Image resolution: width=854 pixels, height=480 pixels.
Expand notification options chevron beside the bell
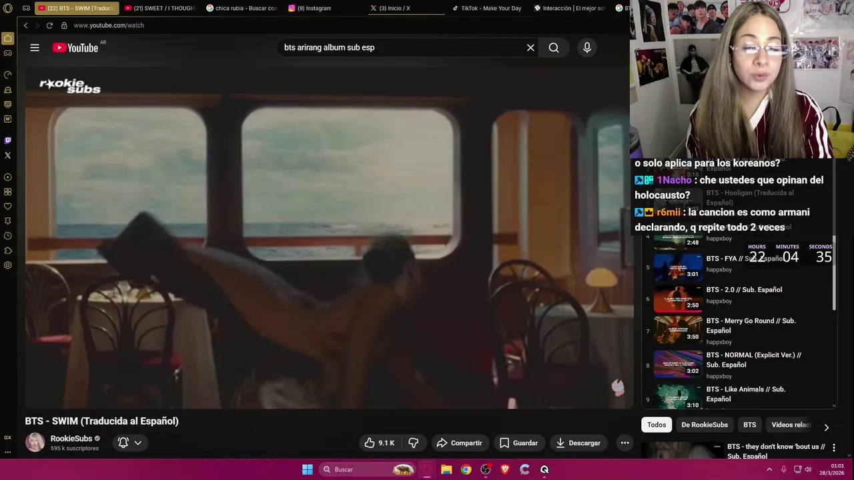pos(138,443)
